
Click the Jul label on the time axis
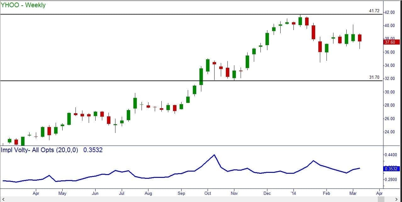click(122, 194)
